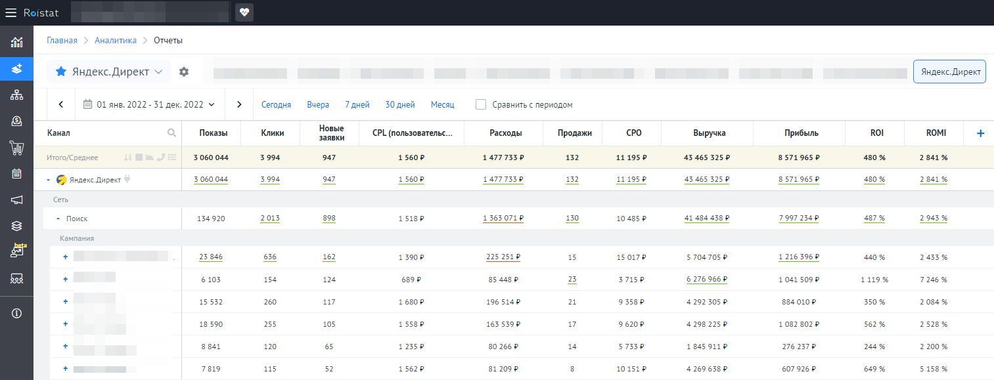Open the audience board sidebar icon
Screen dimensions: 994x380
[17, 279]
